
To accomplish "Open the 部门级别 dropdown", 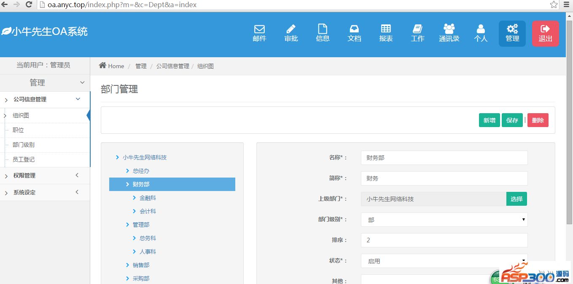I will click(444, 220).
